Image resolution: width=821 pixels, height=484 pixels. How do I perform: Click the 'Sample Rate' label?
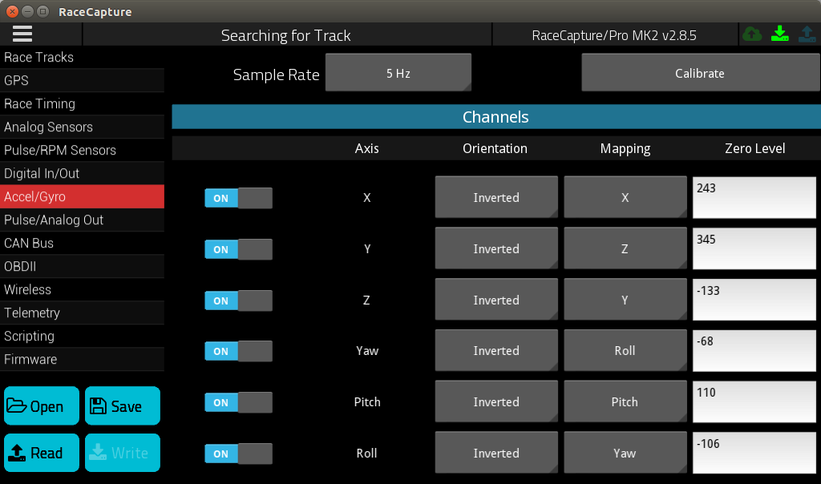[x=276, y=75]
